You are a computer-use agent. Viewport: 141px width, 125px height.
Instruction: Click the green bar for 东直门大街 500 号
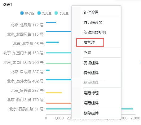click(x=59, y=63)
